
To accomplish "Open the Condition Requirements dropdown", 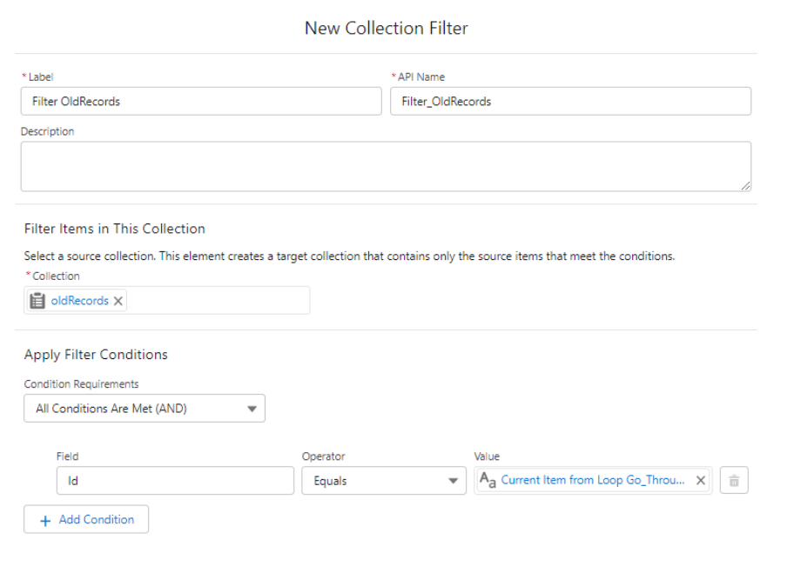I will click(144, 409).
